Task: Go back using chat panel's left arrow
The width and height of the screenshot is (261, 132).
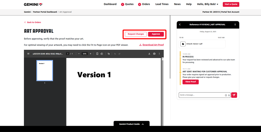Action: [x=180, y=25]
